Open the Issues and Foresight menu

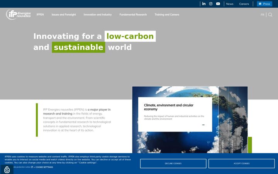(64, 15)
